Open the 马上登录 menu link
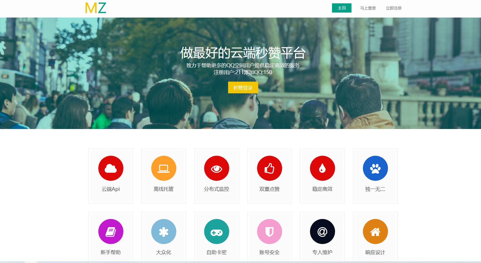The width and height of the screenshot is (481, 263). [x=368, y=8]
